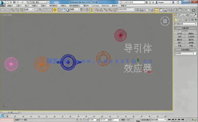Open the Civil View menu

[x=95, y=6]
